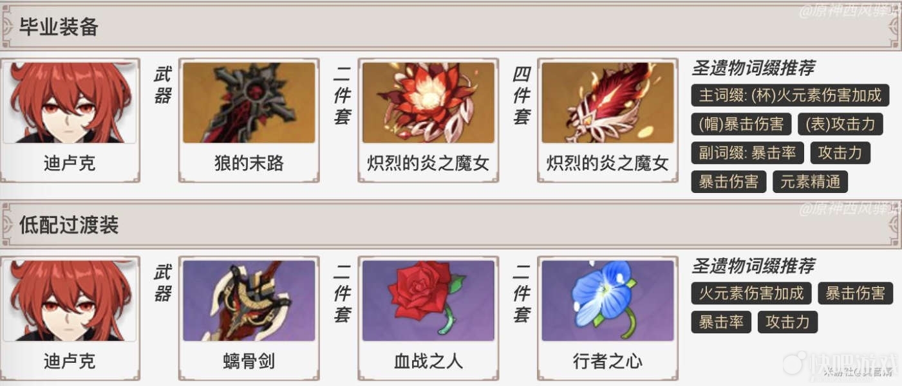This screenshot has height=386, width=902.
Task: Select 火元素伤害加成 tag in the lower row
Action: pyautogui.click(x=751, y=293)
